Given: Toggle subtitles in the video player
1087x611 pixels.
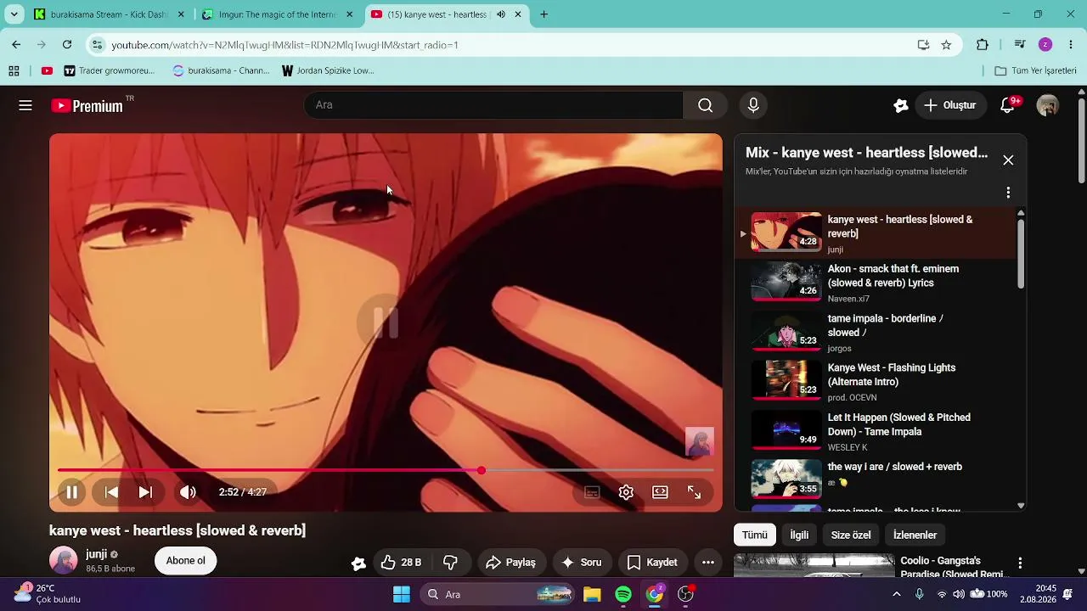Looking at the screenshot, I should click(x=592, y=492).
